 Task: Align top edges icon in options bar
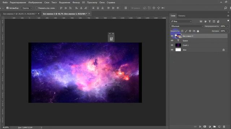(x=61, y=8)
